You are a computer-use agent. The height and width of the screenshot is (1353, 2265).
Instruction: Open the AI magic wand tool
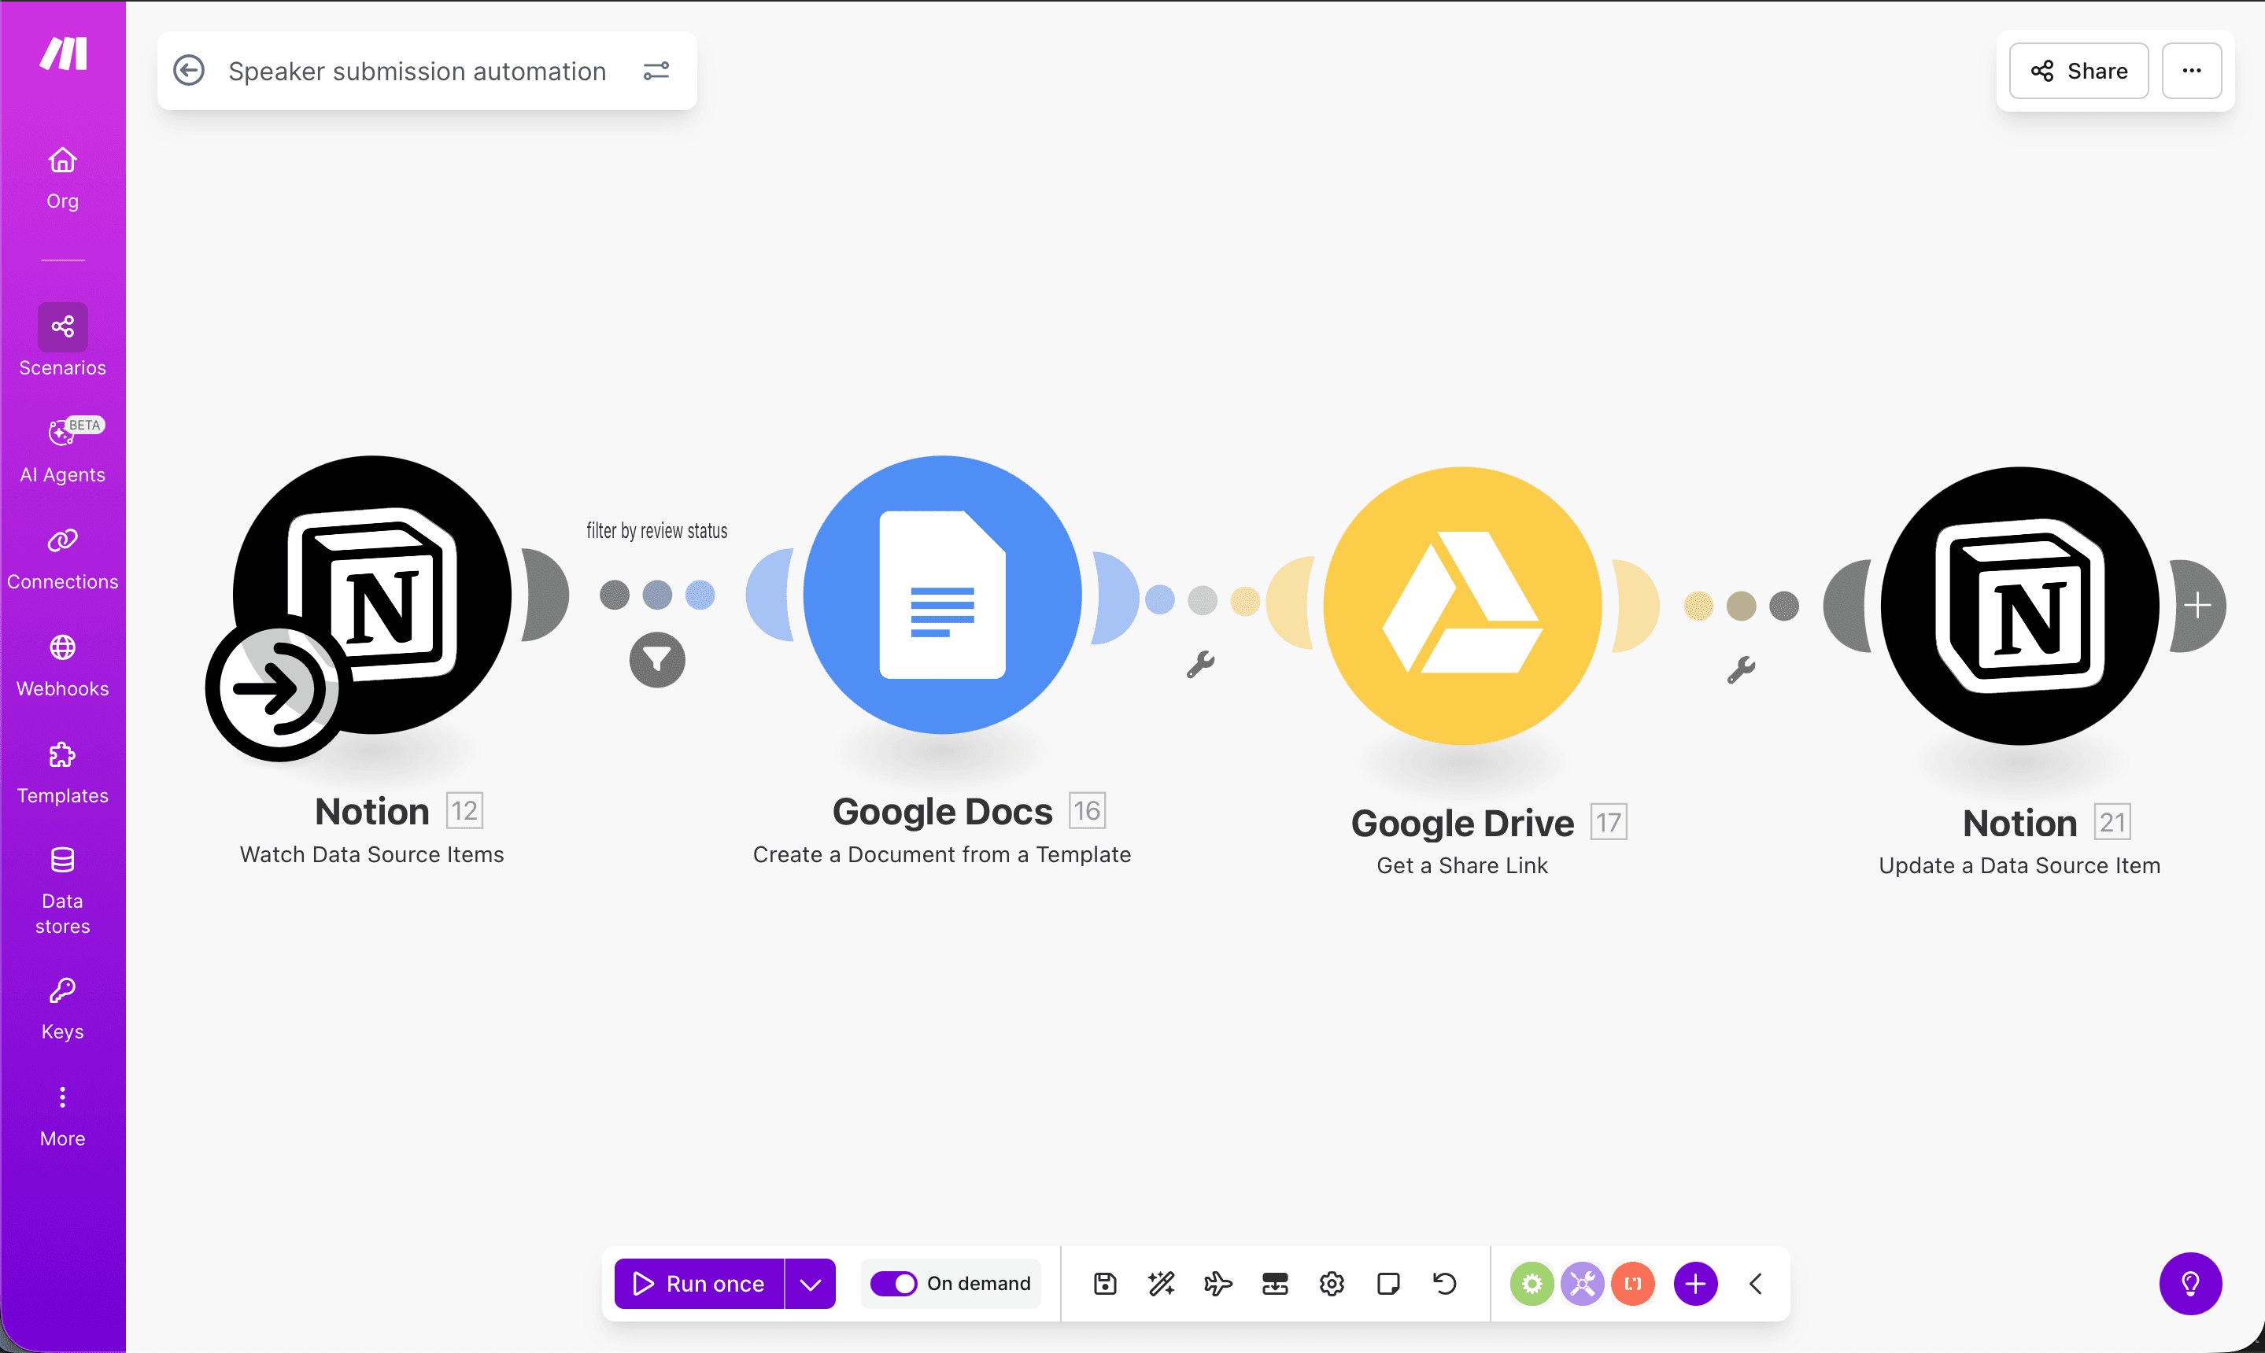pos(1160,1283)
